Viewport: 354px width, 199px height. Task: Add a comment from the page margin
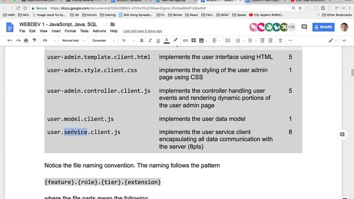(x=342, y=134)
